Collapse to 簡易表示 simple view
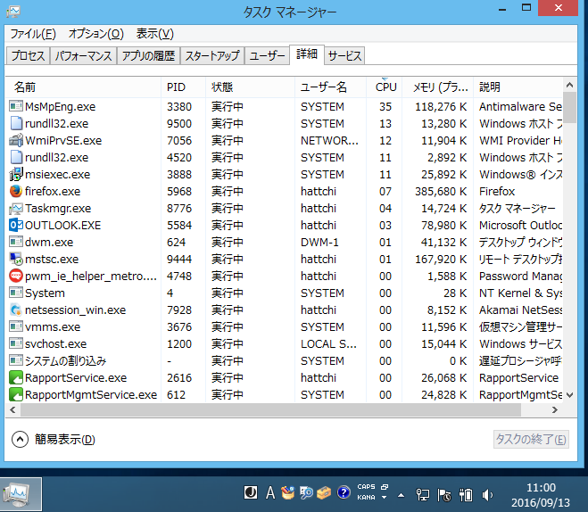The image size is (588, 512). (x=54, y=439)
